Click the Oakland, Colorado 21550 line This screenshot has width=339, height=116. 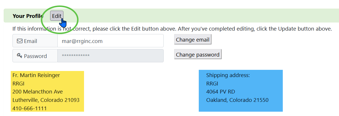[237, 100]
